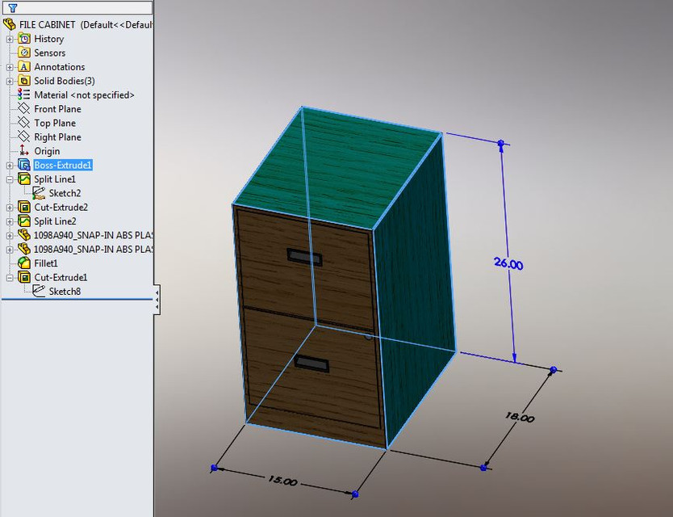Click the Origin icon

click(x=23, y=151)
